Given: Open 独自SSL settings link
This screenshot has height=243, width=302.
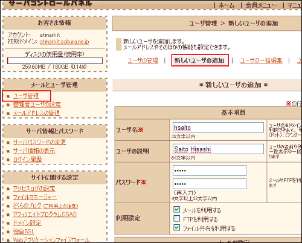Looking at the screenshot, I should tap(24, 232).
